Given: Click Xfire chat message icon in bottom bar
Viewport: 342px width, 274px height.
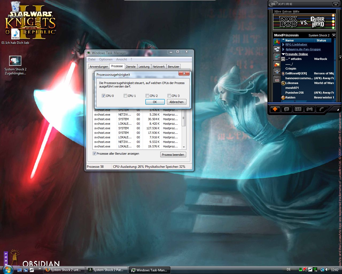Looking at the screenshot, I should [x=286, y=109].
